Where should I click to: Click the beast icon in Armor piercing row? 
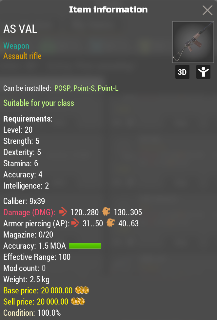coord(110,224)
